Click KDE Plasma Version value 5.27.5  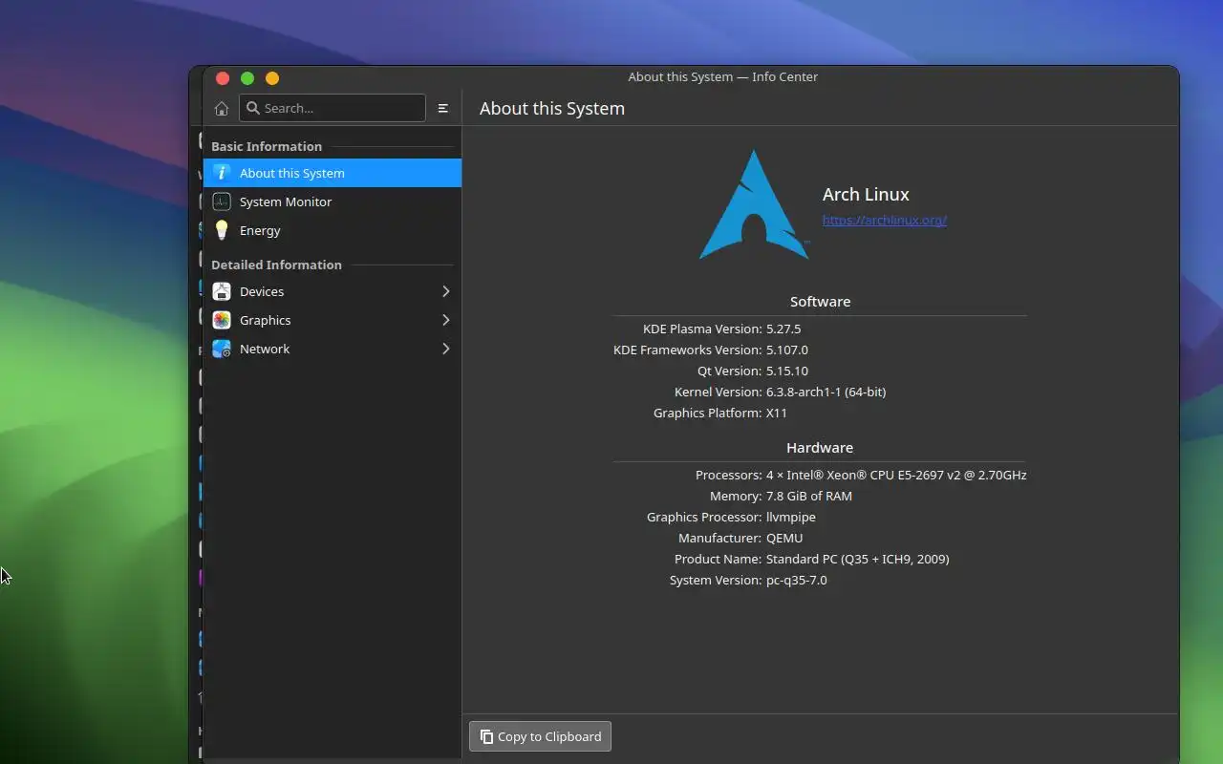click(x=783, y=329)
